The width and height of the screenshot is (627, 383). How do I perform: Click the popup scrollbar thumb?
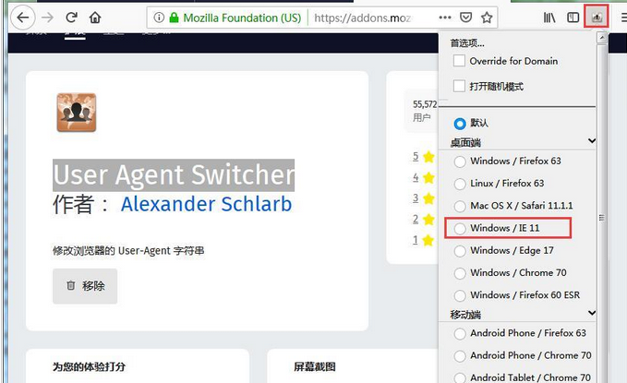tap(602, 218)
